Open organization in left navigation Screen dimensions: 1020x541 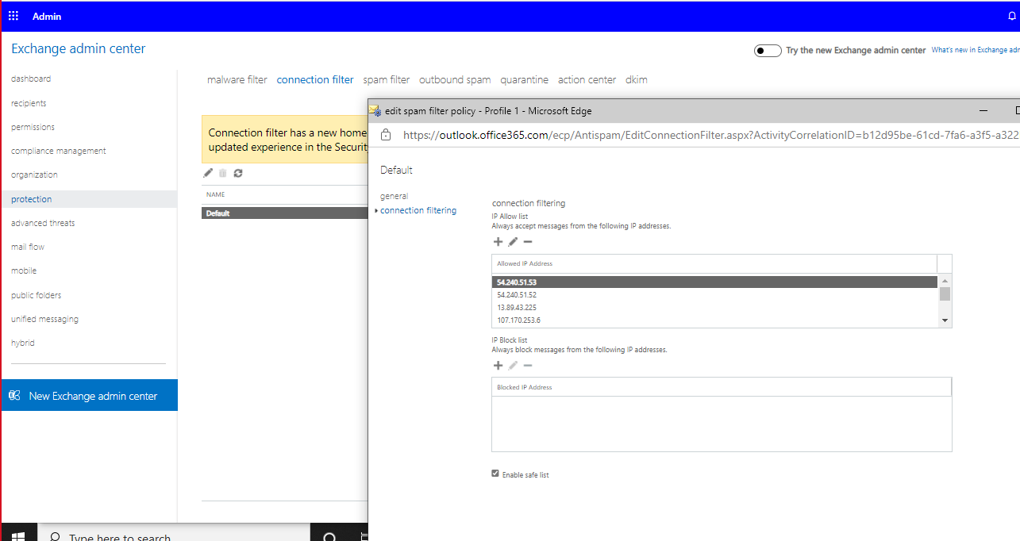[34, 175]
